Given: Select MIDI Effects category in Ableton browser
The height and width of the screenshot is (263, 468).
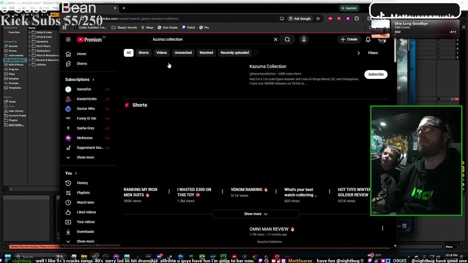Looking at the screenshot, I should (x=16, y=65).
